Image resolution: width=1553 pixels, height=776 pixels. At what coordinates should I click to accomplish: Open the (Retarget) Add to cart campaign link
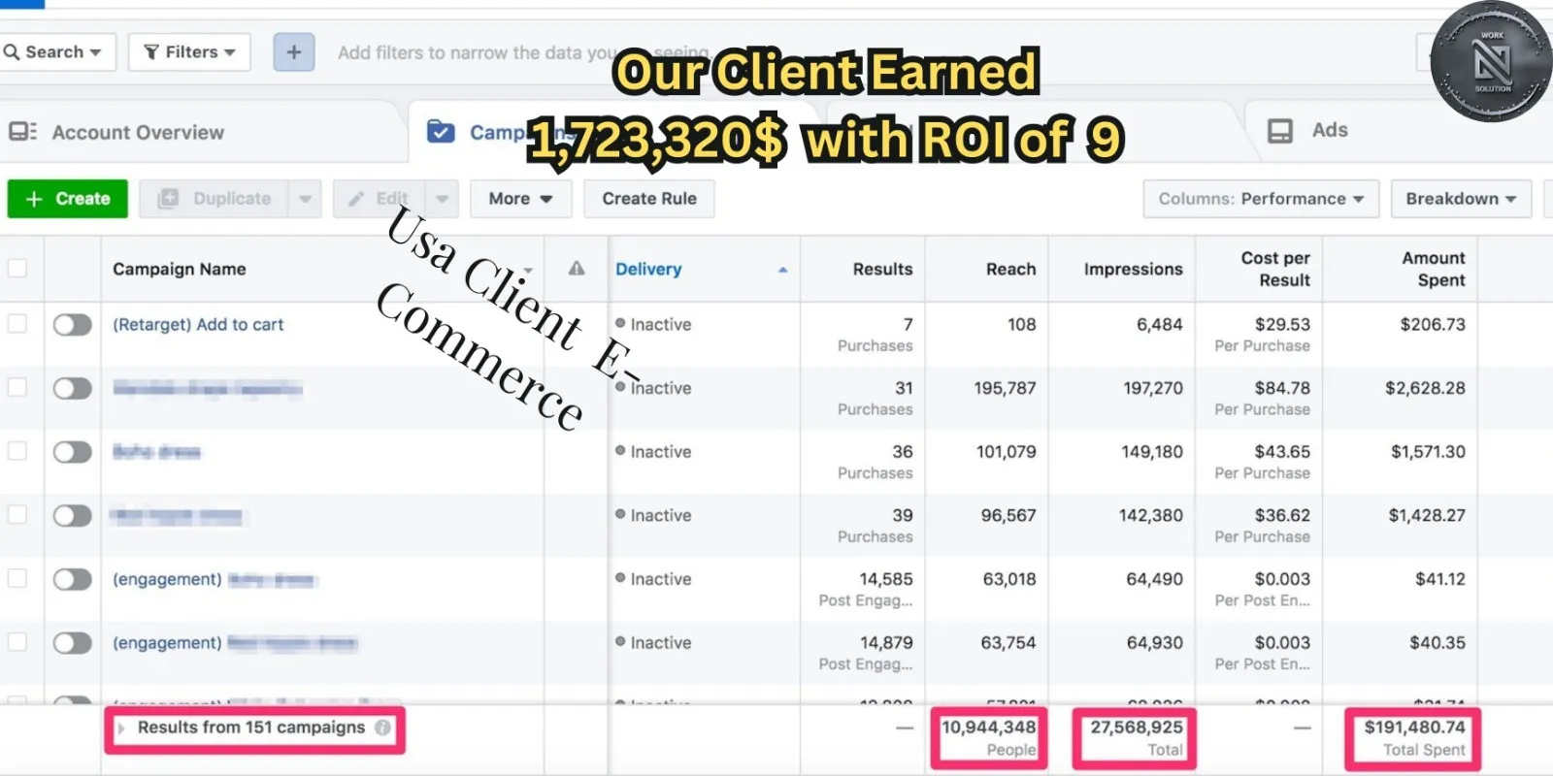pyautogui.click(x=198, y=325)
